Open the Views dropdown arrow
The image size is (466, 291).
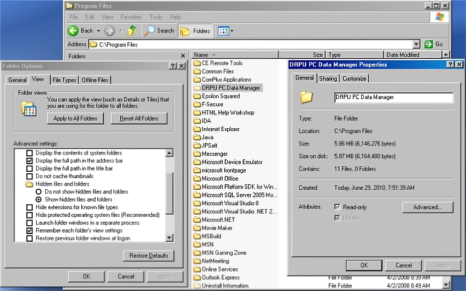pyautogui.click(x=232, y=30)
